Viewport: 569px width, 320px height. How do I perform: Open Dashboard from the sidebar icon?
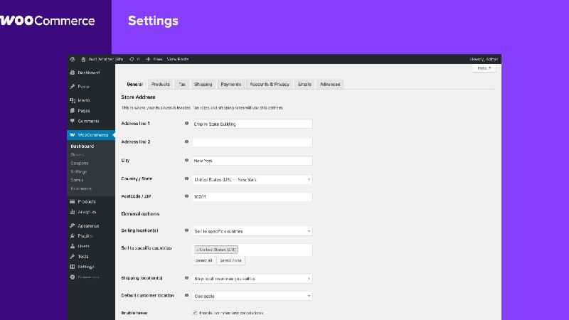[x=73, y=73]
